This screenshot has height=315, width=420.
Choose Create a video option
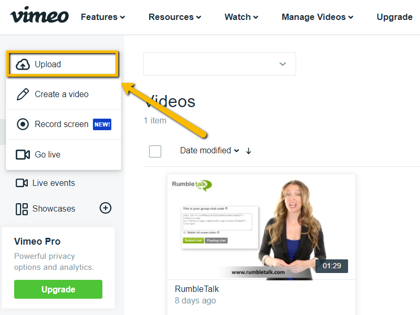[x=64, y=94]
